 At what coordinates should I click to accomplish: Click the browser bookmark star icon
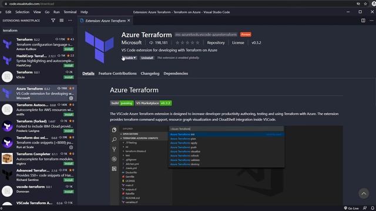pyautogui.click(x=365, y=4)
